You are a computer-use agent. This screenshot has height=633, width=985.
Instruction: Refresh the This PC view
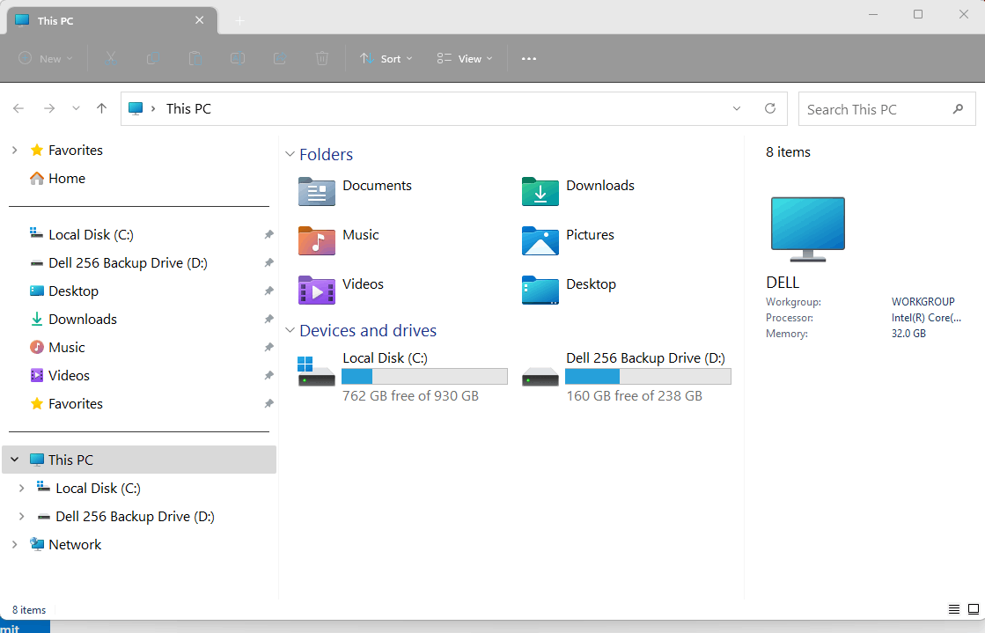[770, 109]
